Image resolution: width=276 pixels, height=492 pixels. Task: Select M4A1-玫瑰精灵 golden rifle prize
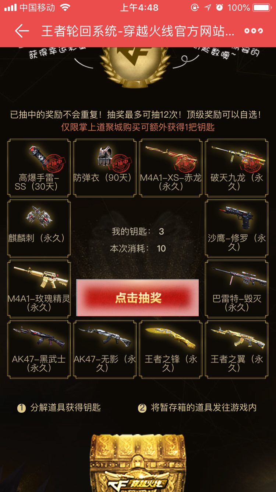39,288
